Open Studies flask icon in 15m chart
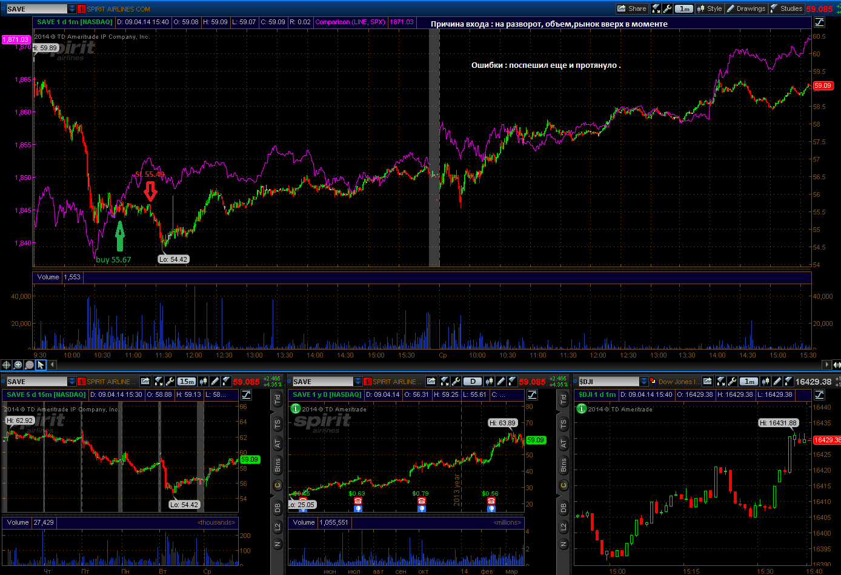 pyautogui.click(x=226, y=381)
